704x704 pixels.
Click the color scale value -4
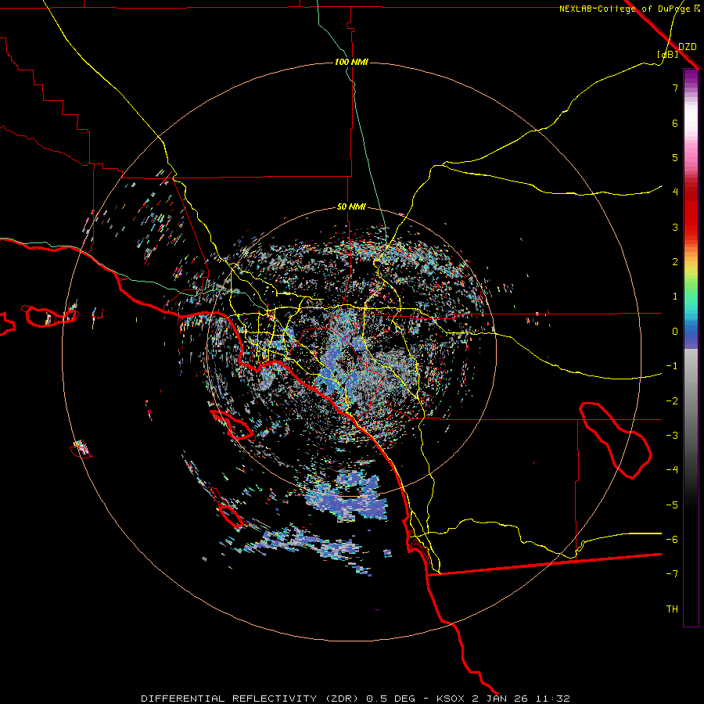(672, 470)
